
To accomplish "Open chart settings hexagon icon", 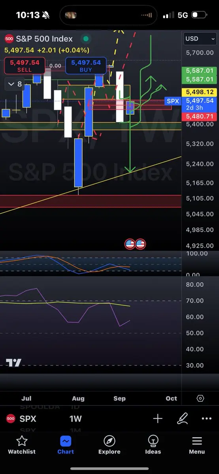I will (200, 398).
